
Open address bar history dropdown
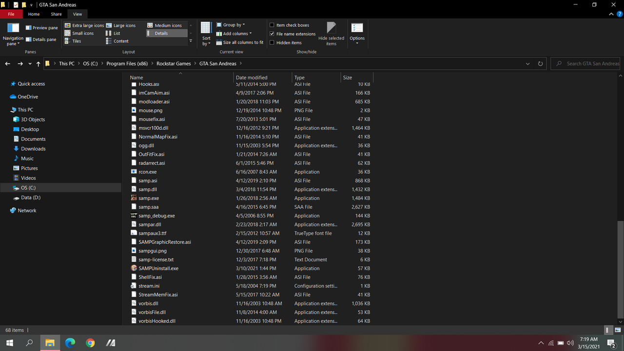(528, 64)
